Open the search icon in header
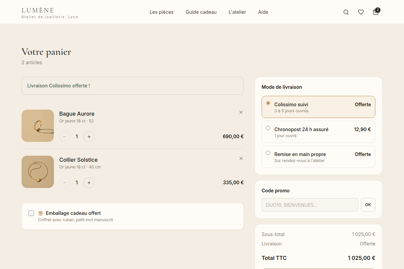Screen dimensions: 404x269 pos(346,12)
